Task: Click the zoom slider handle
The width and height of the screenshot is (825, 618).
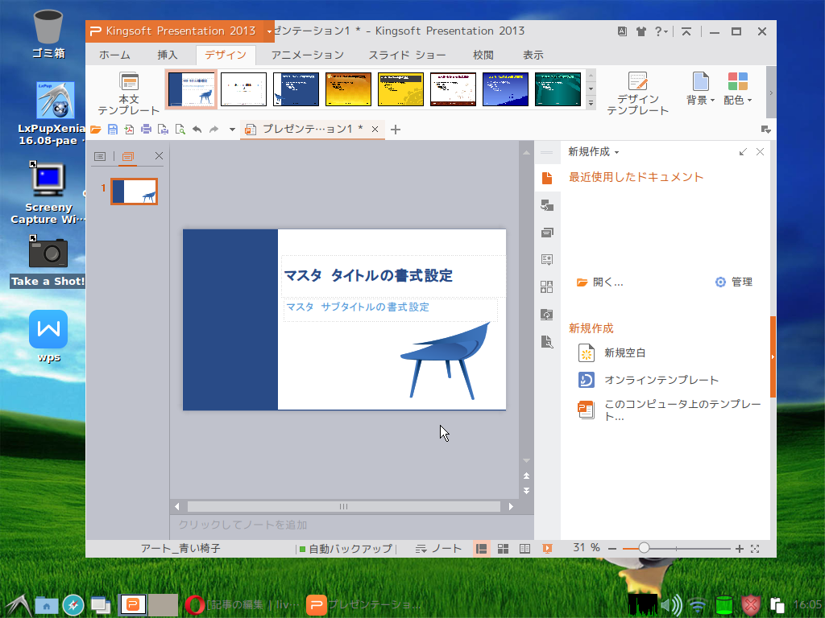Action: tap(644, 548)
